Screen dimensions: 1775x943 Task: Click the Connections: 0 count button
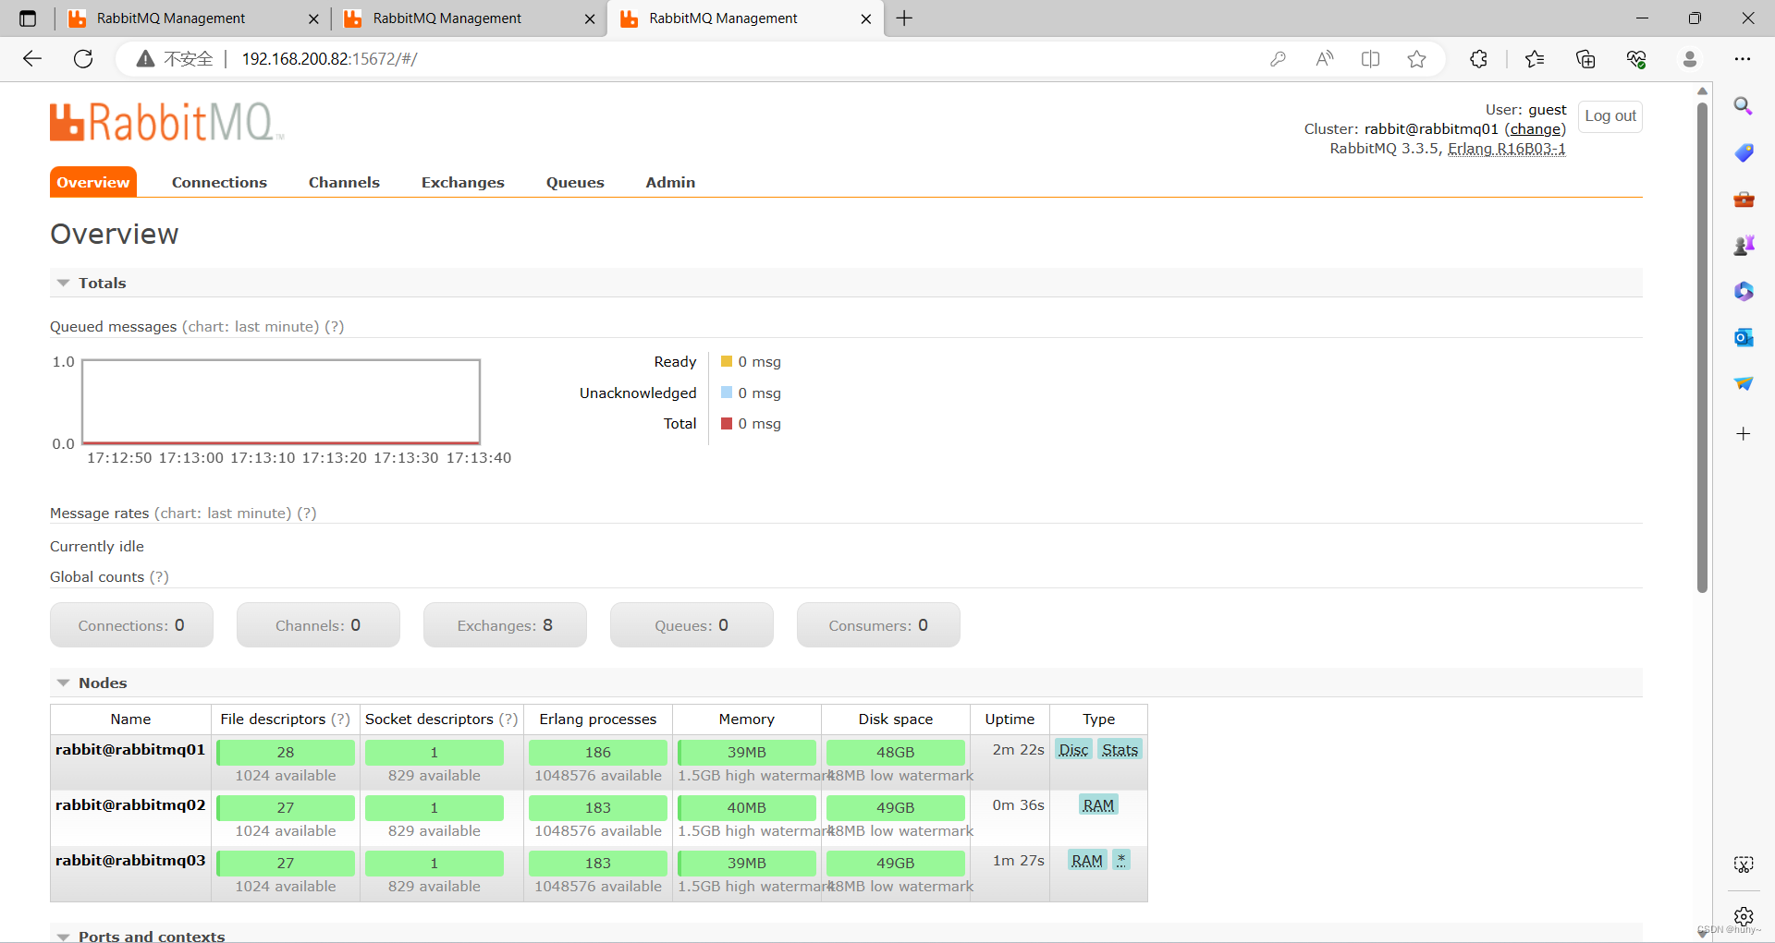coord(131,625)
